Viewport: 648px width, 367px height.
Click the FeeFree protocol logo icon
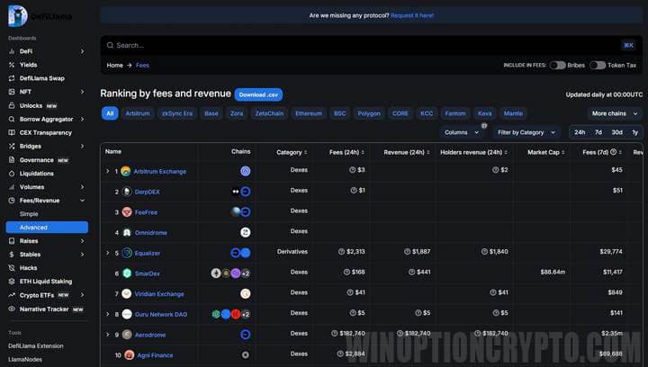tap(126, 211)
